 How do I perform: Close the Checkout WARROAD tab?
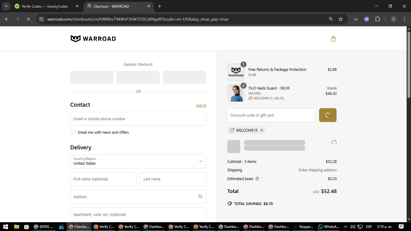pos(149,6)
